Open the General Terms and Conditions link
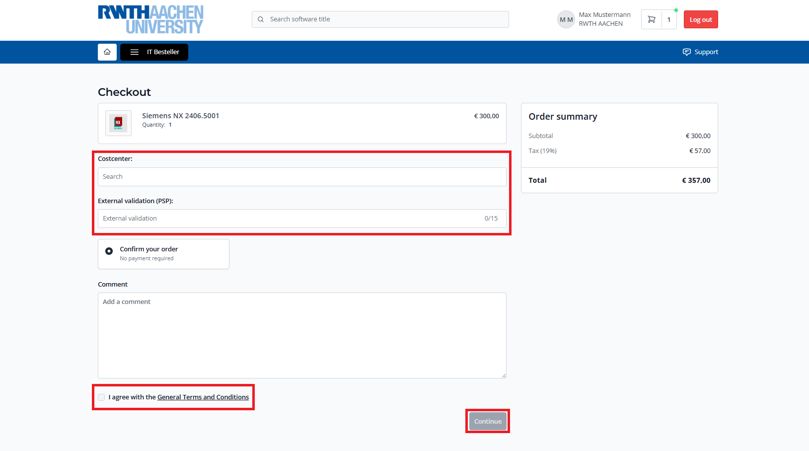The image size is (809, 451). tap(203, 397)
